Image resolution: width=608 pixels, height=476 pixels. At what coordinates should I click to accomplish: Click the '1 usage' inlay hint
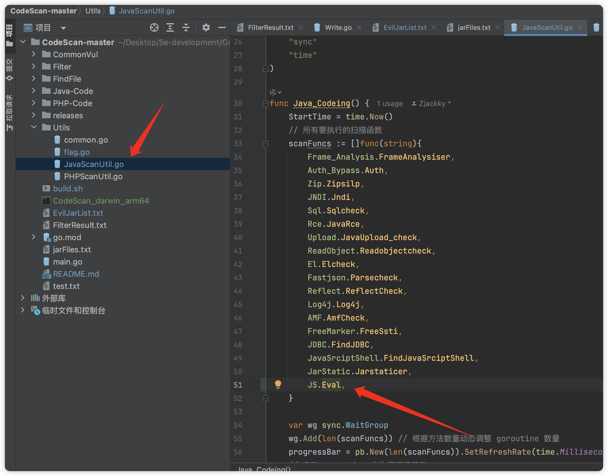tap(389, 104)
